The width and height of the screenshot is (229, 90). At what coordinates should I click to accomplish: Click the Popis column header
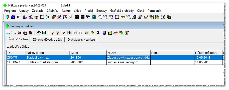point(172,53)
